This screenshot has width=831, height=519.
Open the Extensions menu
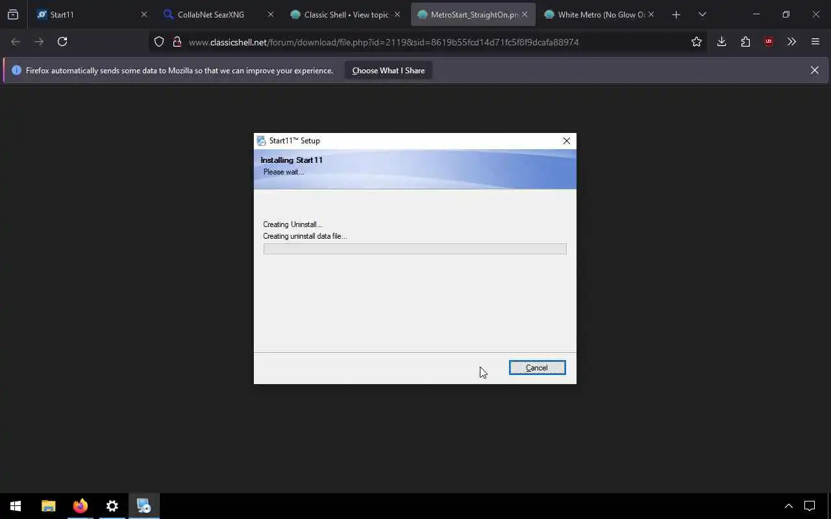pyautogui.click(x=745, y=42)
